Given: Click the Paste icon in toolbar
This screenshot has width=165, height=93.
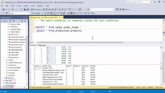Looking at the screenshot, I should click(x=65, y=10).
